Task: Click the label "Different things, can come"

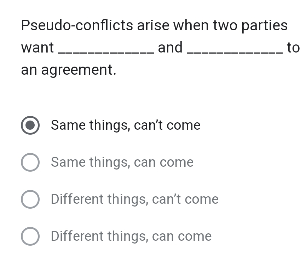Action: pyautogui.click(x=131, y=236)
